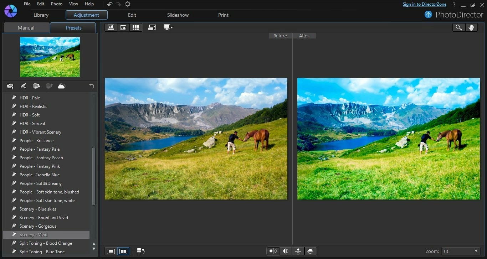
Task: Expand the secondary monitor display dropdown
Action: pyautogui.click(x=168, y=28)
